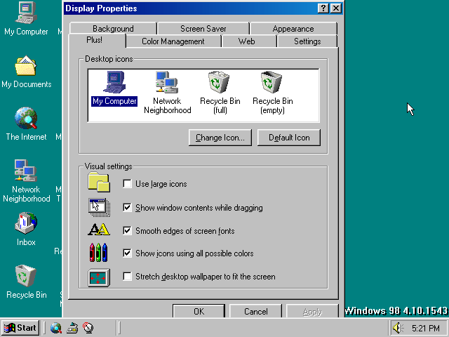The width and height of the screenshot is (449, 337).
Task: Click the Cancel button
Action: point(255,311)
